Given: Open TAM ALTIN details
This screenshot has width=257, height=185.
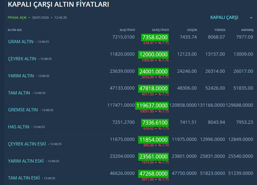Looking at the screenshot, I should [19, 93].
